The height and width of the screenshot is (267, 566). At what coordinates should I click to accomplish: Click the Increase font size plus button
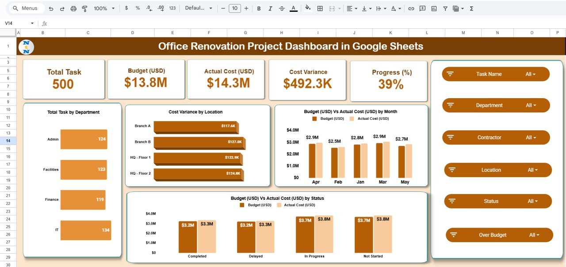(246, 8)
